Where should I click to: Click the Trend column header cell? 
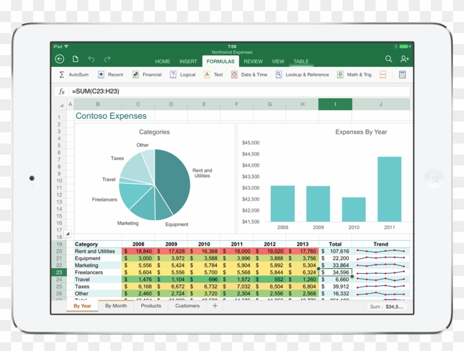[x=381, y=244]
